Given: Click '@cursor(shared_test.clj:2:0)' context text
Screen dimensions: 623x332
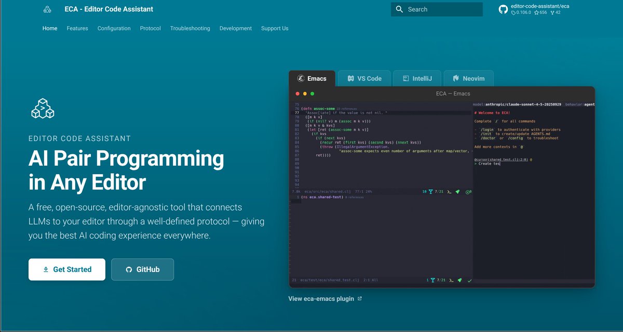Looking at the screenshot, I should click(502, 159).
